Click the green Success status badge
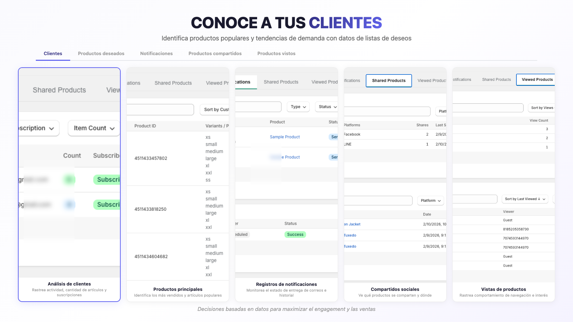 point(295,235)
